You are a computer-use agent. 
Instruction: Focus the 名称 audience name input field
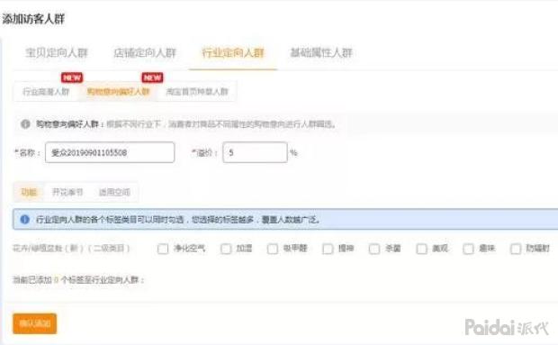(x=110, y=152)
